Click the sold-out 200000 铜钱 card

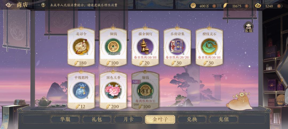pos(145,91)
